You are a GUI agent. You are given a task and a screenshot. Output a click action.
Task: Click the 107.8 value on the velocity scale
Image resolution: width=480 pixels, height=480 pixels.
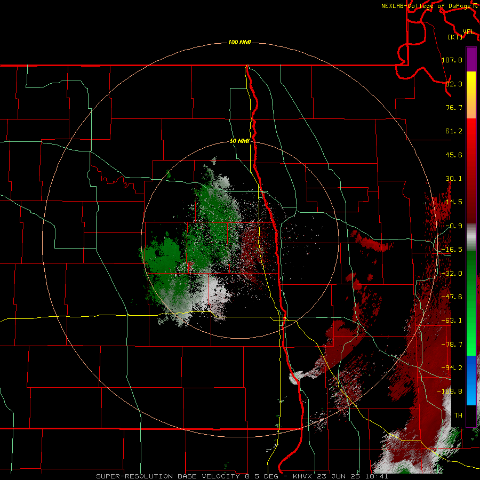pos(452,60)
